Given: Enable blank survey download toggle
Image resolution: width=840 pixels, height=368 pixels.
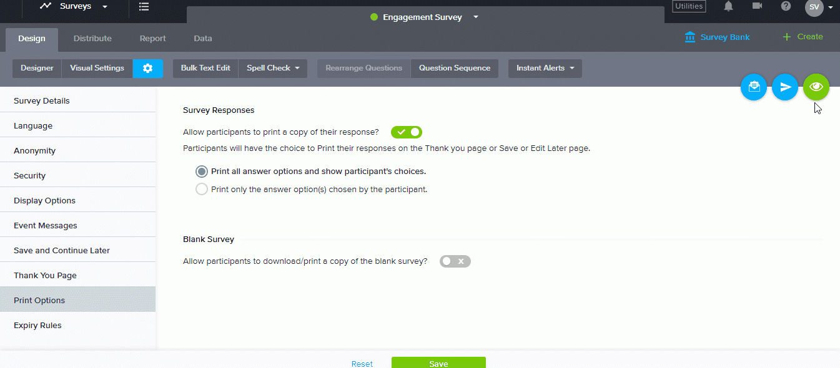Looking at the screenshot, I should [x=455, y=261].
